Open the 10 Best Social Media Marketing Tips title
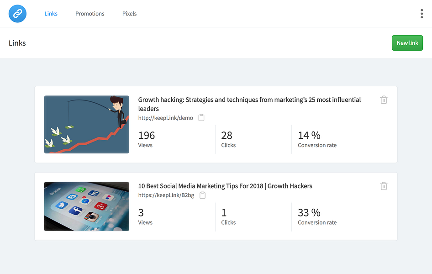 click(225, 186)
